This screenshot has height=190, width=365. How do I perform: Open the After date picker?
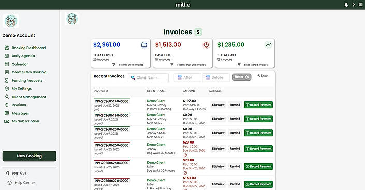(x=187, y=77)
